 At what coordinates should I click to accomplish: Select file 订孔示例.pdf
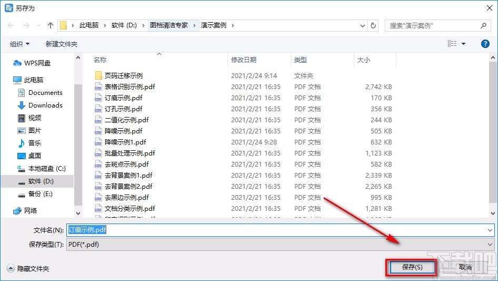123,109
